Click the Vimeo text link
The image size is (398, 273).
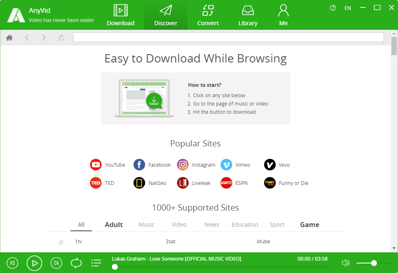(x=243, y=165)
